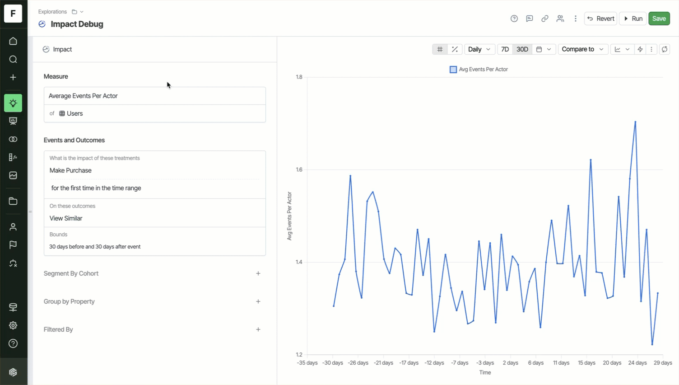Click the plus icon in left sidebar
This screenshot has height=385, width=679.
pyautogui.click(x=13, y=77)
